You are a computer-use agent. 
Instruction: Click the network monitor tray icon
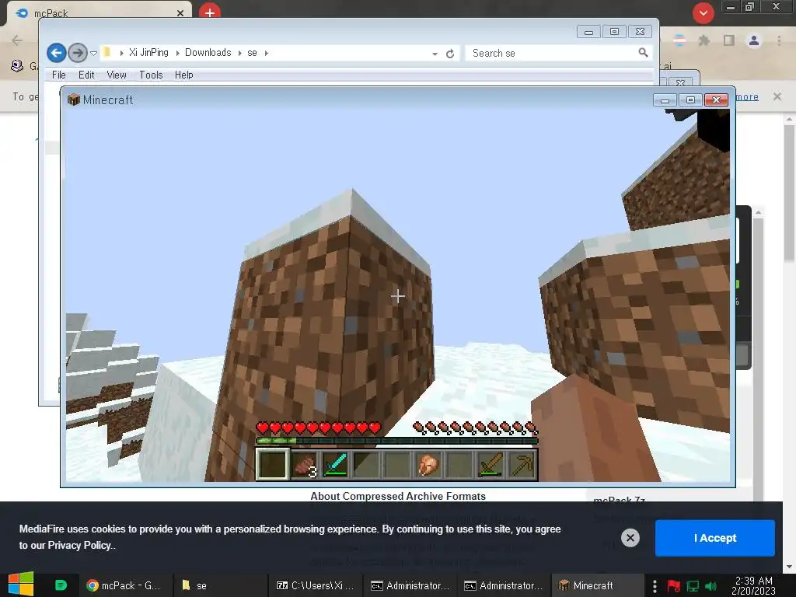coord(693,586)
